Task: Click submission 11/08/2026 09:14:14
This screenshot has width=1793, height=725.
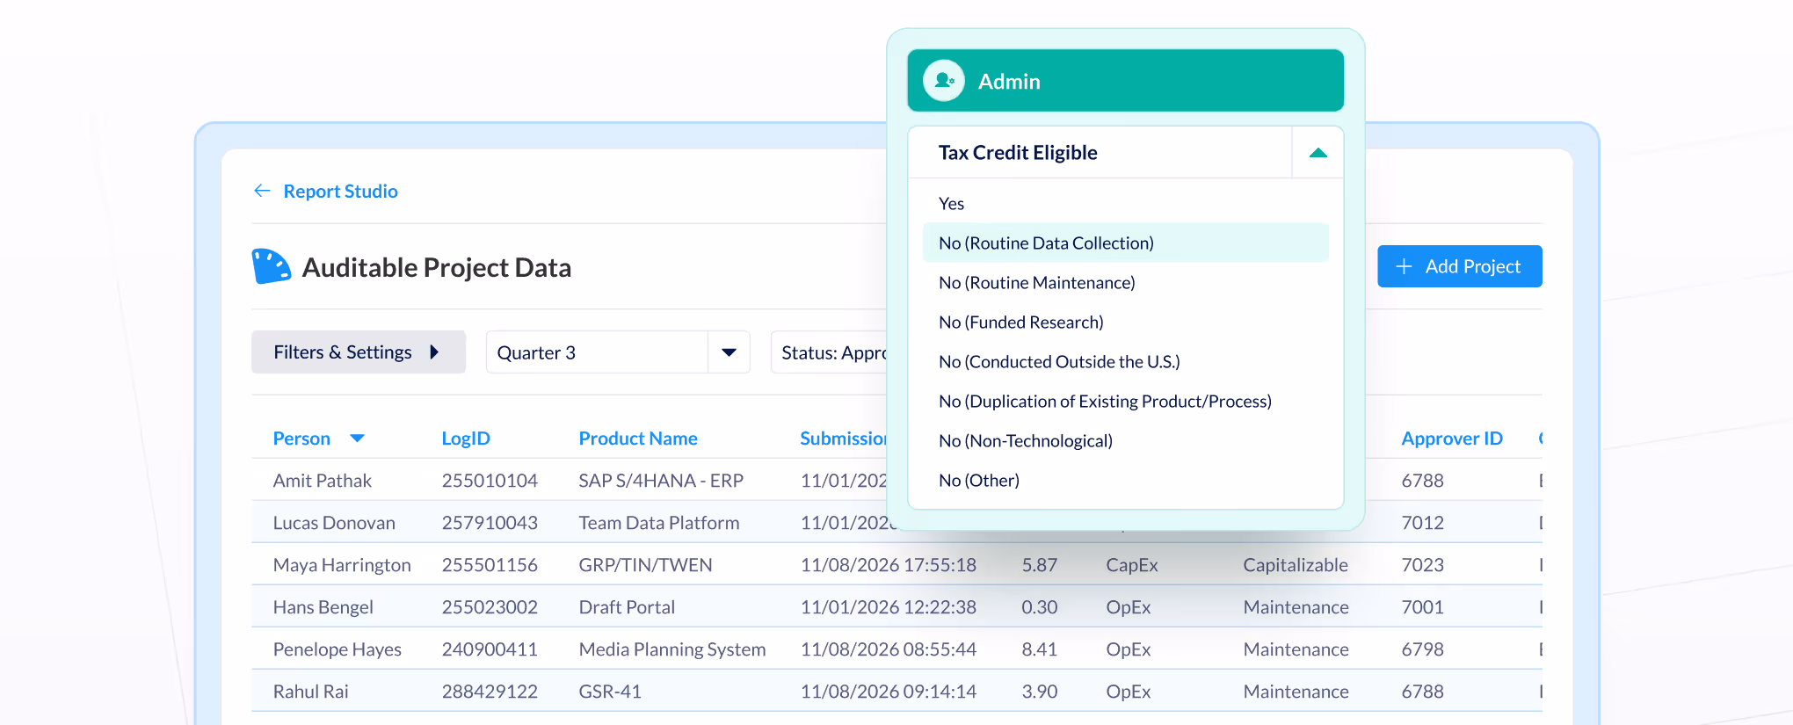Action: coord(888,692)
